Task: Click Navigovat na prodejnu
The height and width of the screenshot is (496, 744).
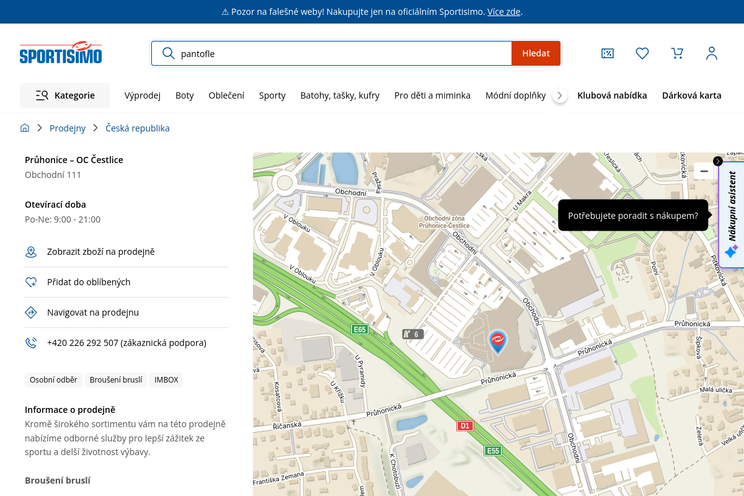Action: [x=93, y=312]
